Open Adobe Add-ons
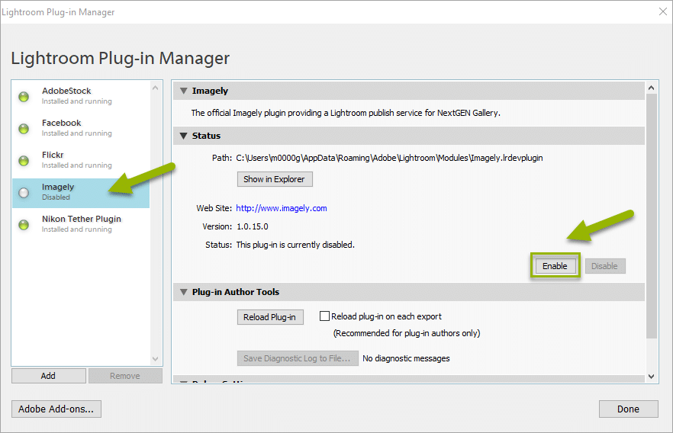Screen dimensions: 673x433 56,409
